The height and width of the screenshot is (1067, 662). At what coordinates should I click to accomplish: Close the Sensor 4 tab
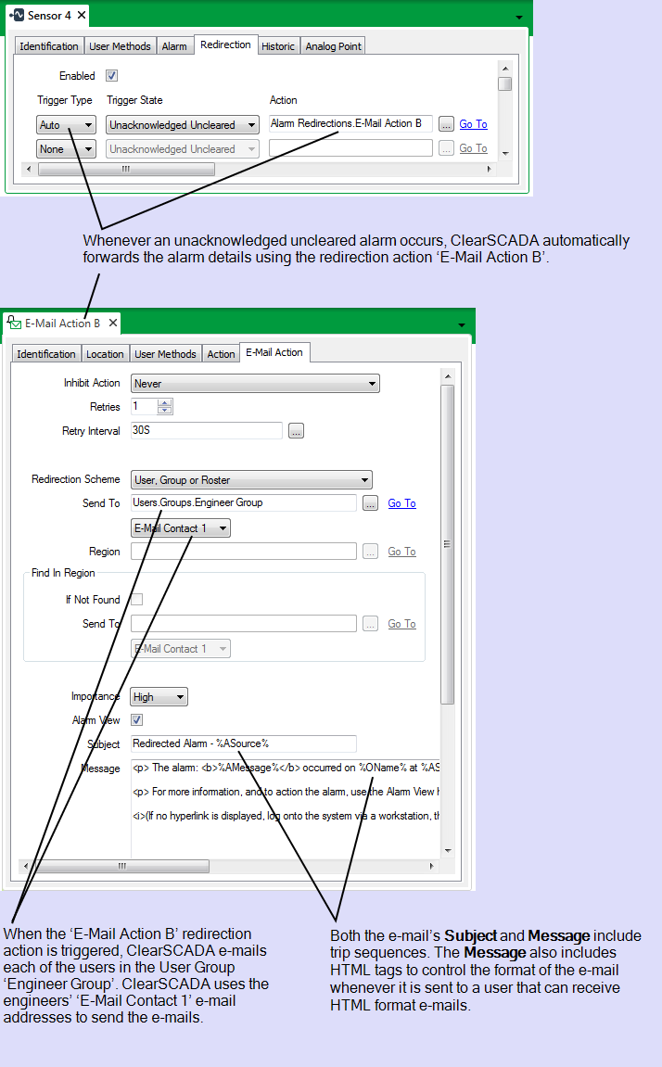81,14
